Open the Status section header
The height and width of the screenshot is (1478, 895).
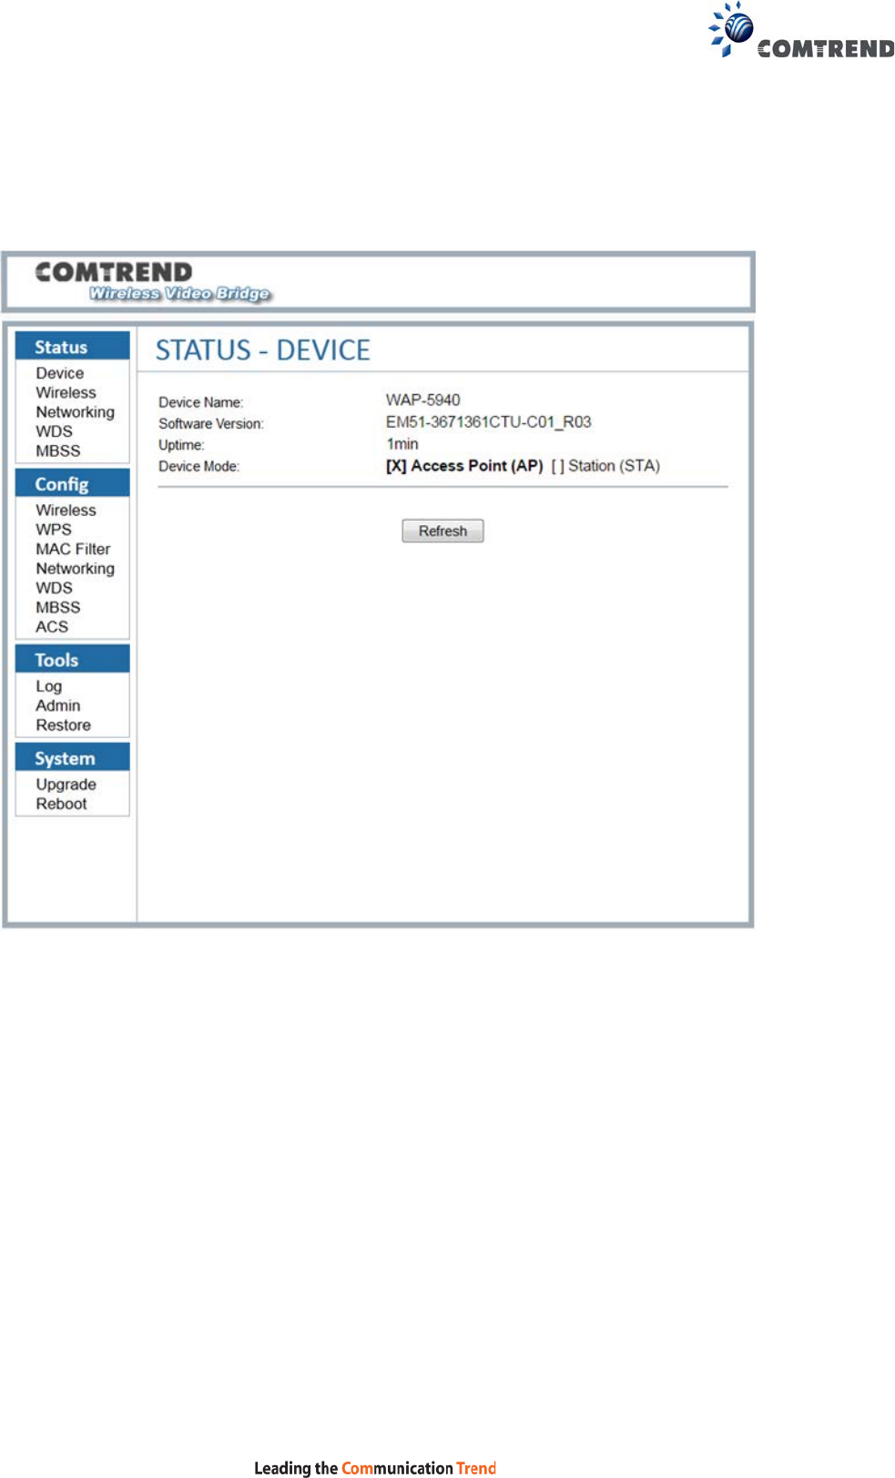pyautogui.click(x=73, y=347)
